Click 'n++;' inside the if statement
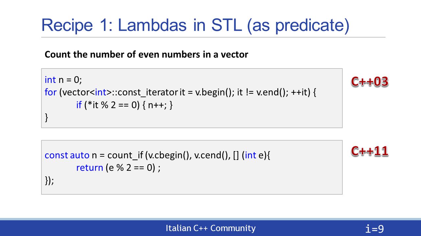 tap(160, 105)
